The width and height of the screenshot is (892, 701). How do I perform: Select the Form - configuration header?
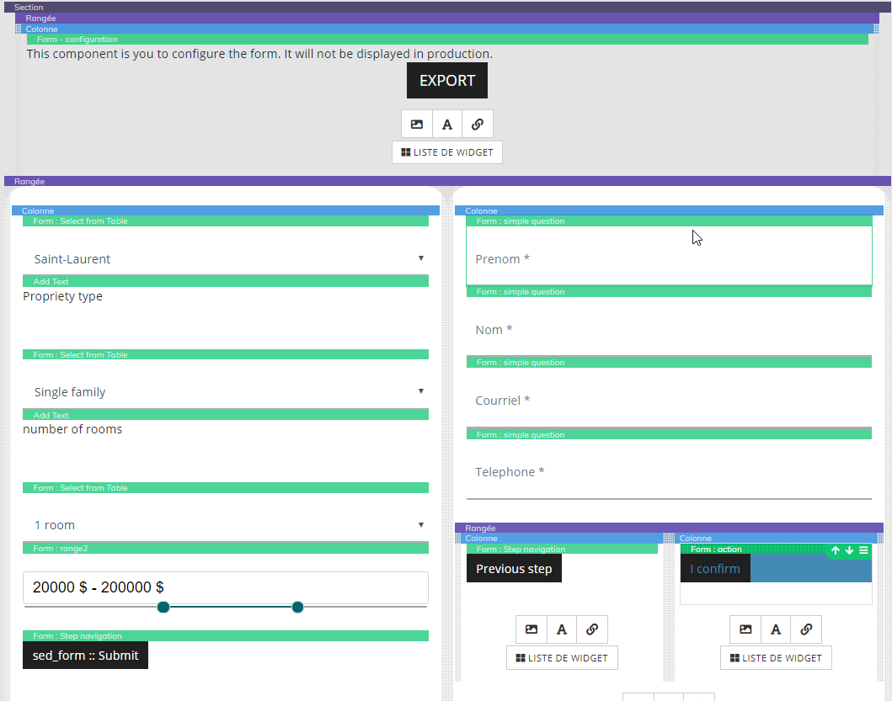(447, 40)
